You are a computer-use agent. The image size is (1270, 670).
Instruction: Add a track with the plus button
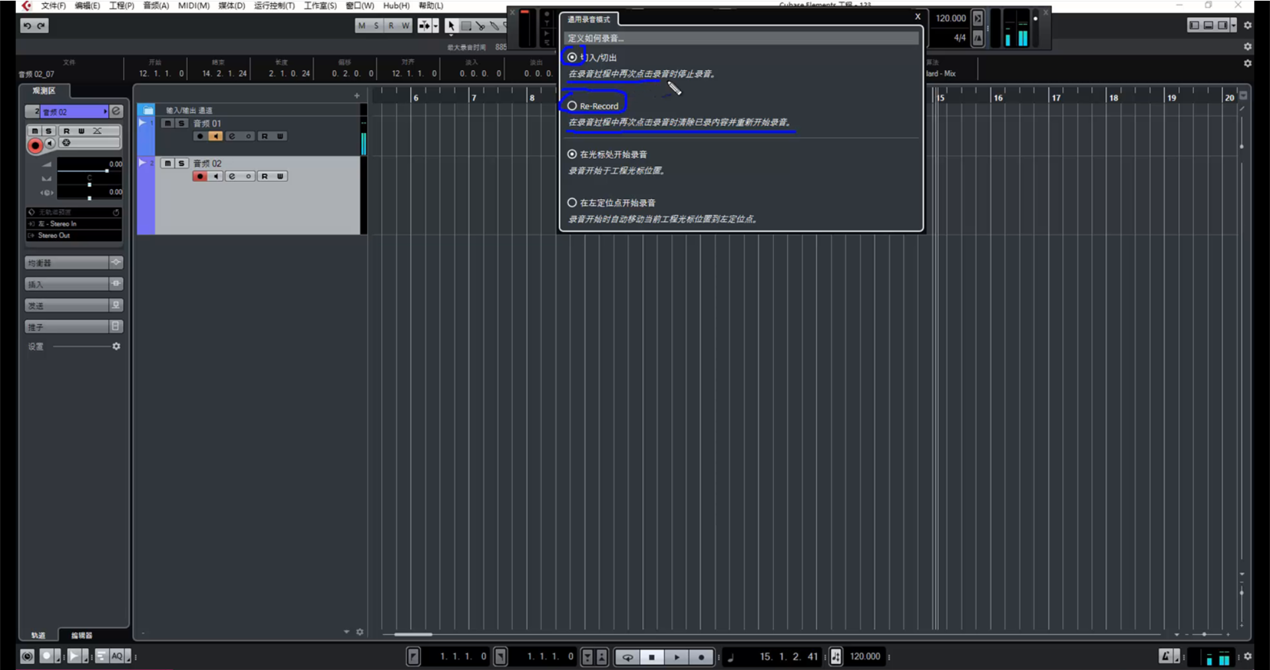coord(357,96)
